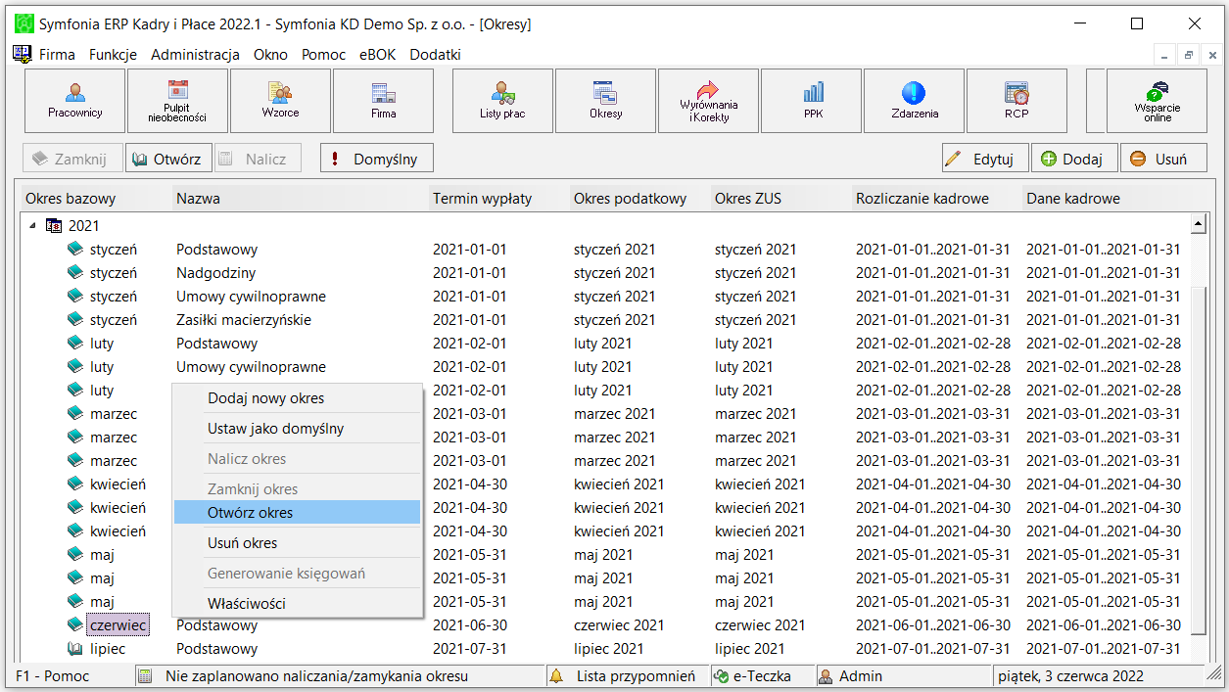Click the e-Teczka status bar icon
This screenshot has width=1229, height=692.
tap(721, 676)
